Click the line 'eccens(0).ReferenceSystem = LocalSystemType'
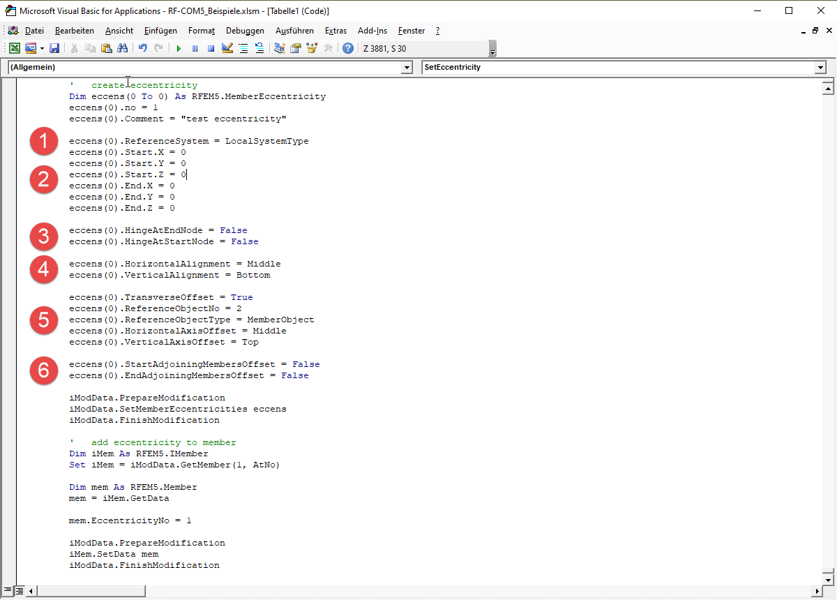The width and height of the screenshot is (837, 600). [x=188, y=141]
